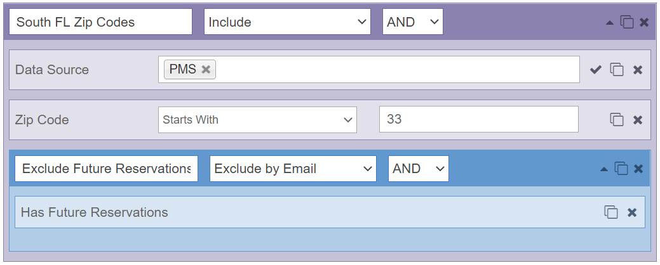Delete the Exclude Future Reservations group
The image size is (660, 265).
[x=638, y=169]
